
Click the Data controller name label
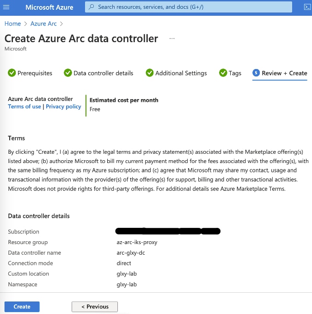click(34, 253)
